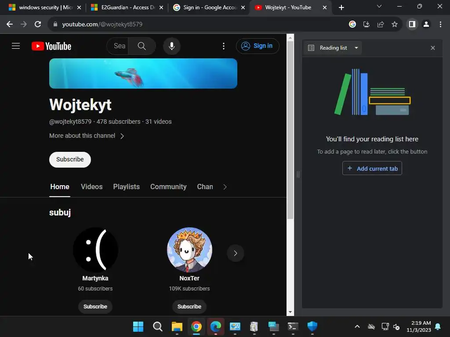
Task: Show next featured channels with the arrow
Action: pos(236,253)
